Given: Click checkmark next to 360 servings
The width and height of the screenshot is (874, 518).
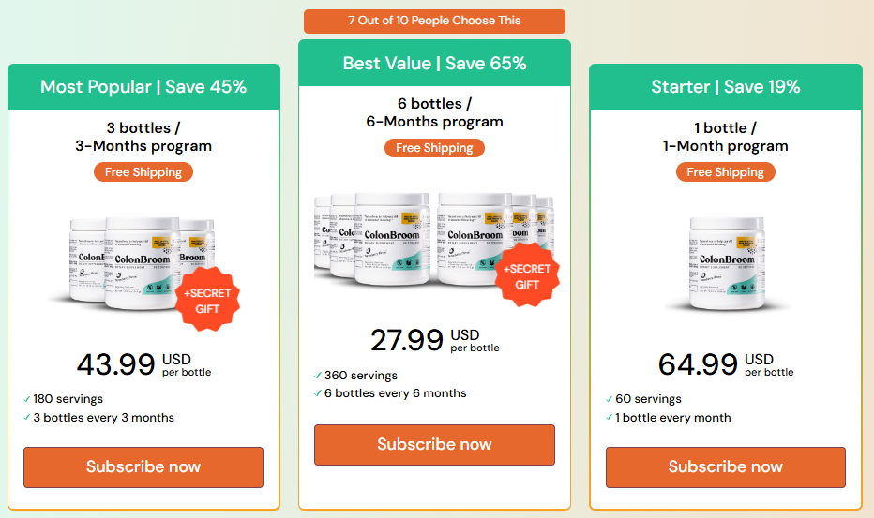Looking at the screenshot, I should pos(318,376).
